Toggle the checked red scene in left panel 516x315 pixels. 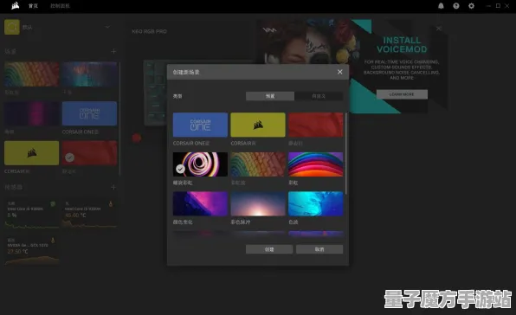pos(89,153)
